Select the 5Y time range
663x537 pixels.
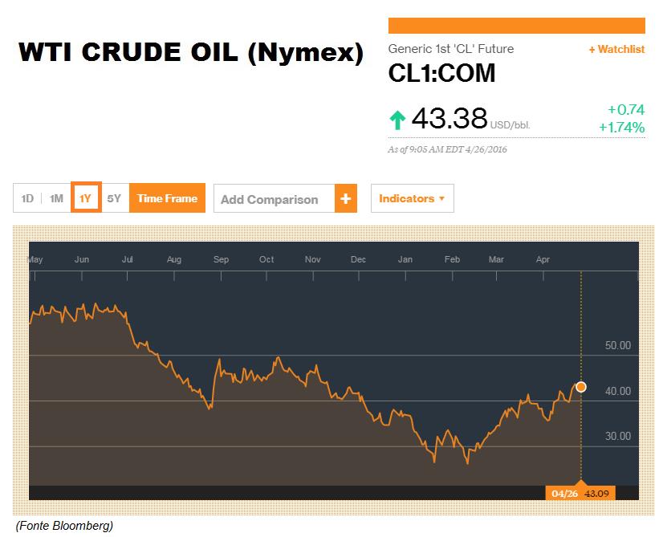point(114,198)
